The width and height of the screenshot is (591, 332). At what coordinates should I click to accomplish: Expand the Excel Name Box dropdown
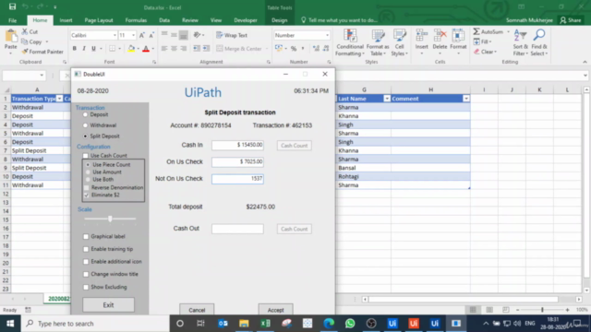[x=42, y=76]
